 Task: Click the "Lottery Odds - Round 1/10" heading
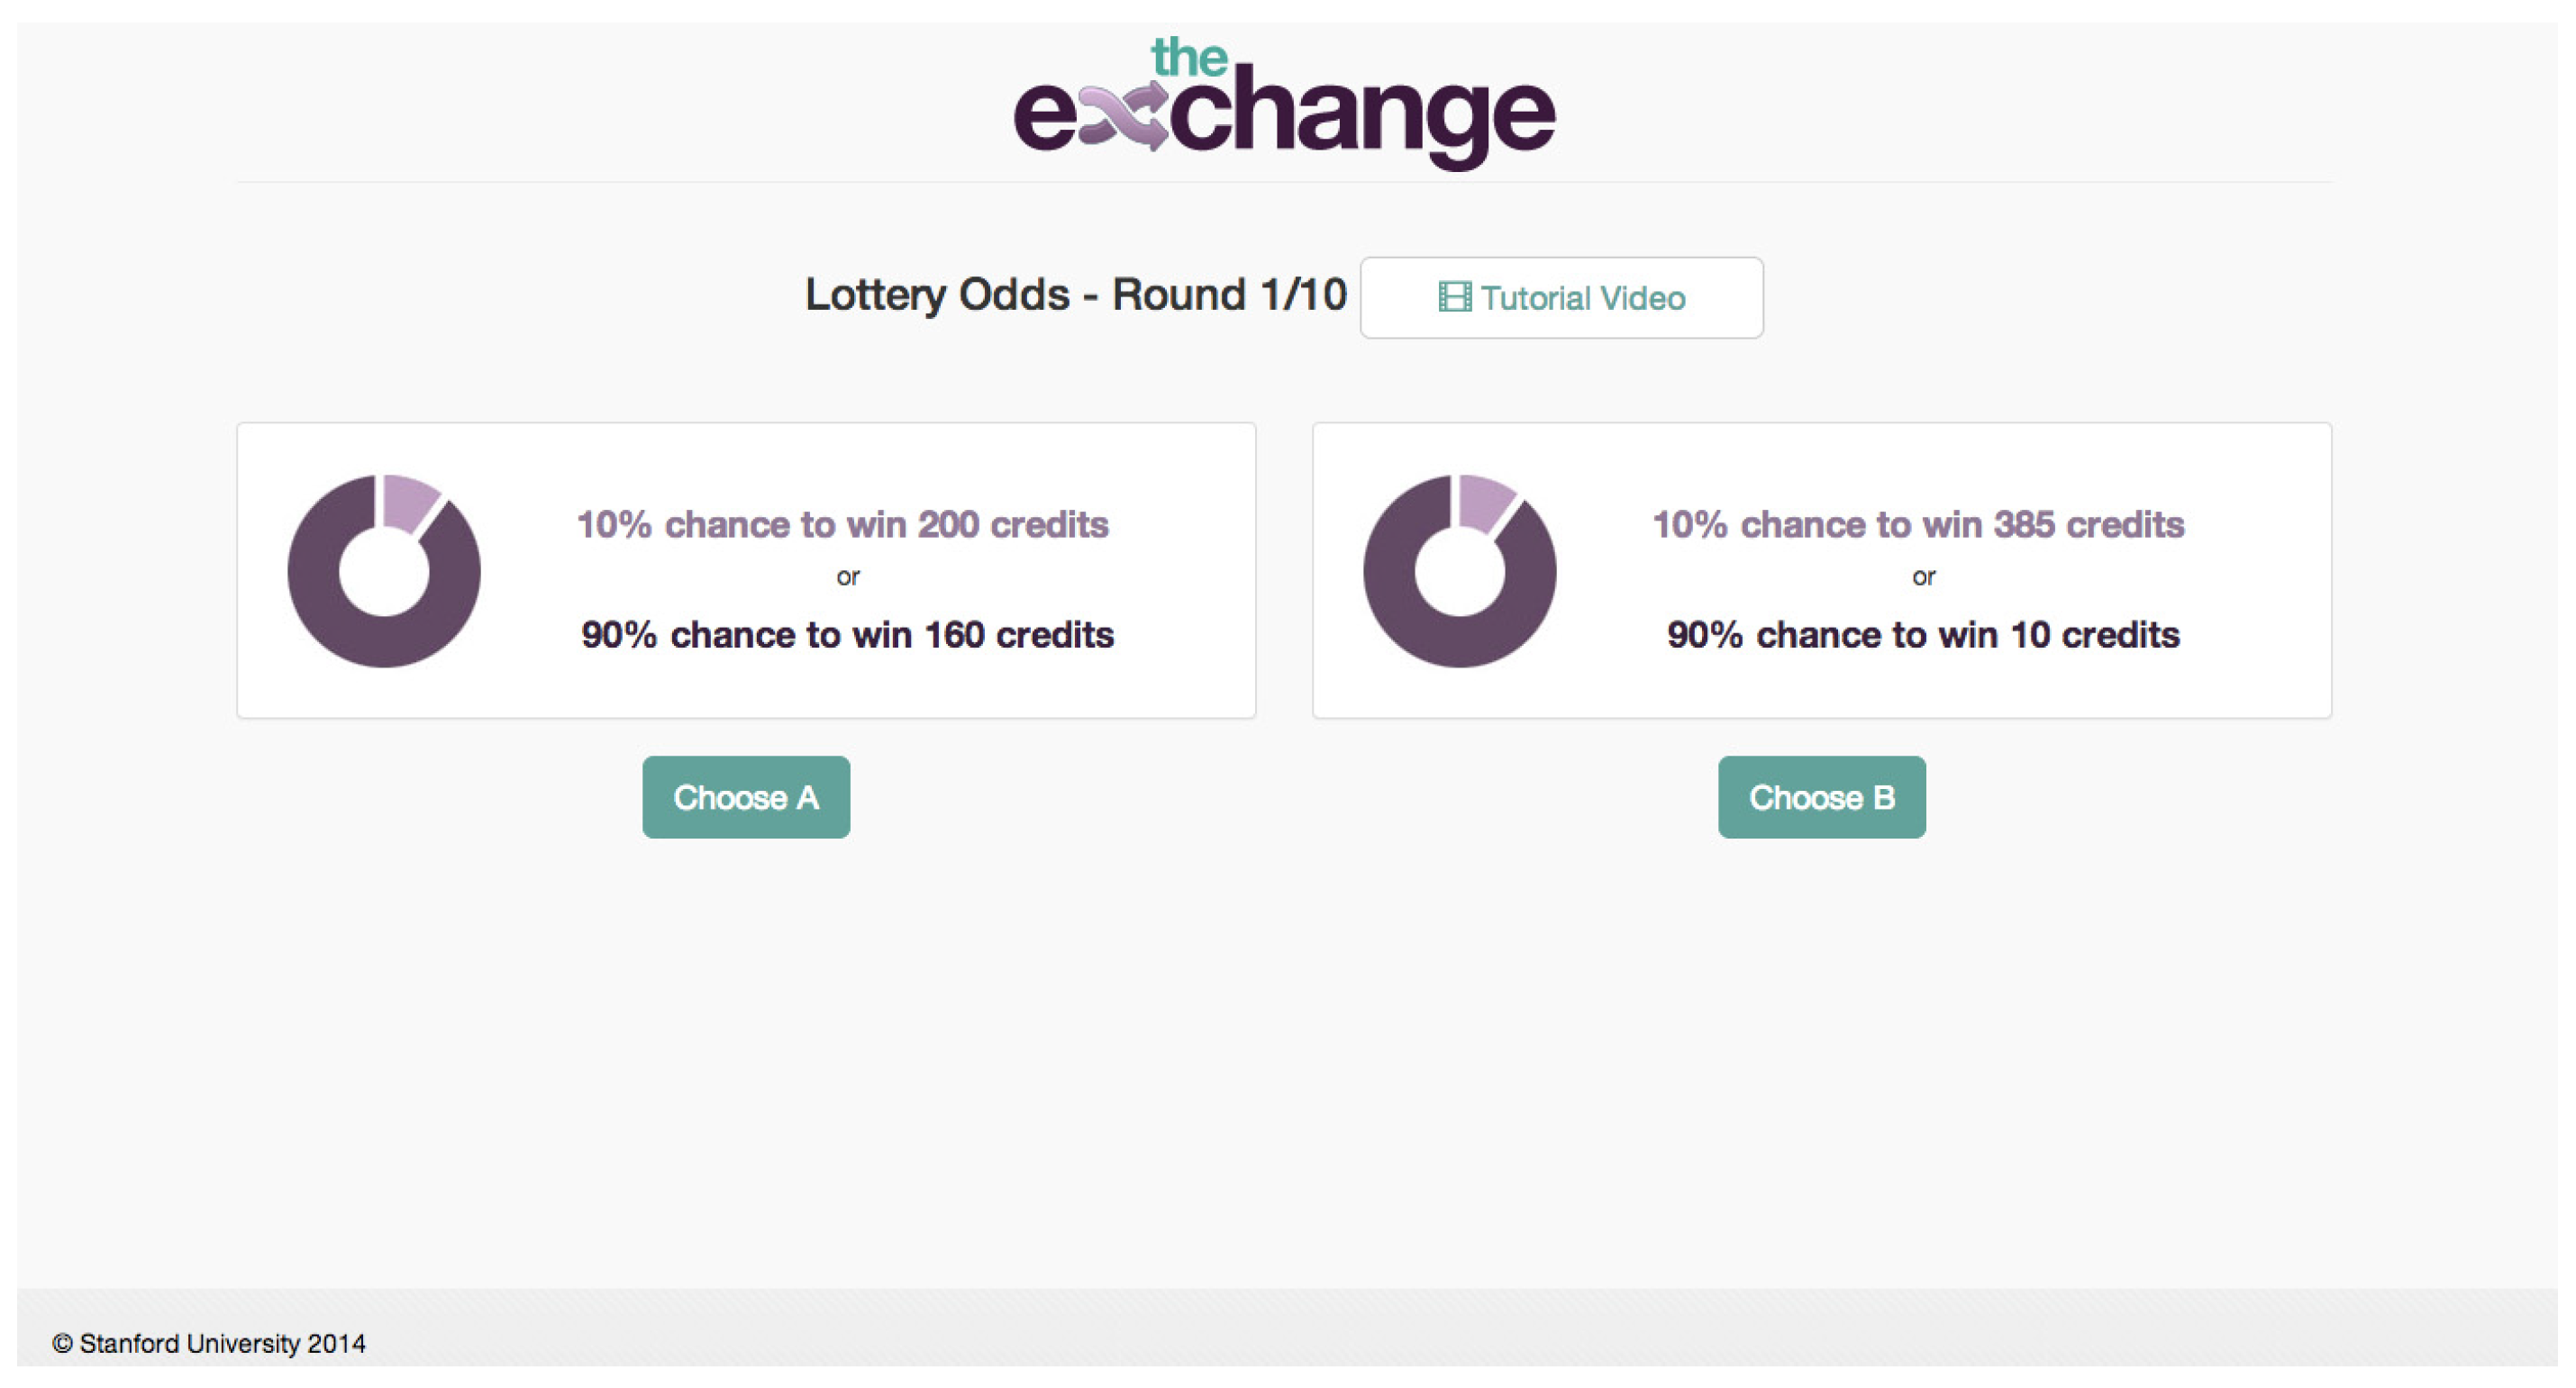point(1075,295)
